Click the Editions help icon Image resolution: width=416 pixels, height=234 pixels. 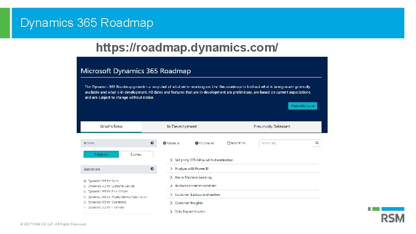point(152,143)
